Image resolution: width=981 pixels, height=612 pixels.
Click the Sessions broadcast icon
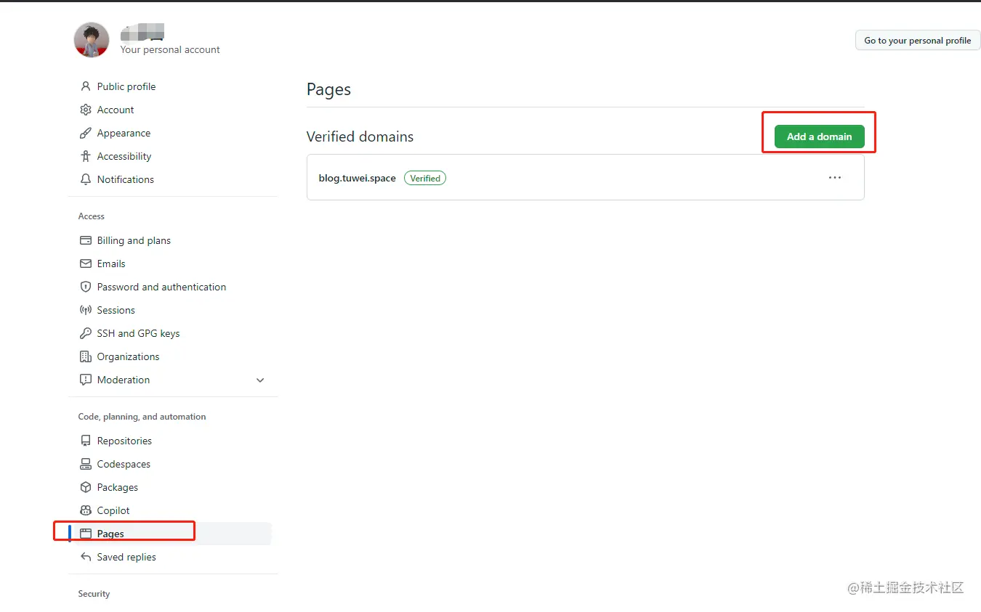[x=86, y=310]
